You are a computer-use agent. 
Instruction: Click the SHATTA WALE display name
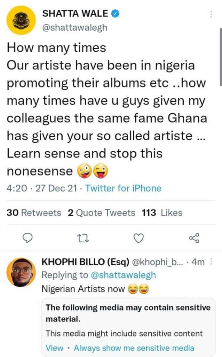click(75, 14)
